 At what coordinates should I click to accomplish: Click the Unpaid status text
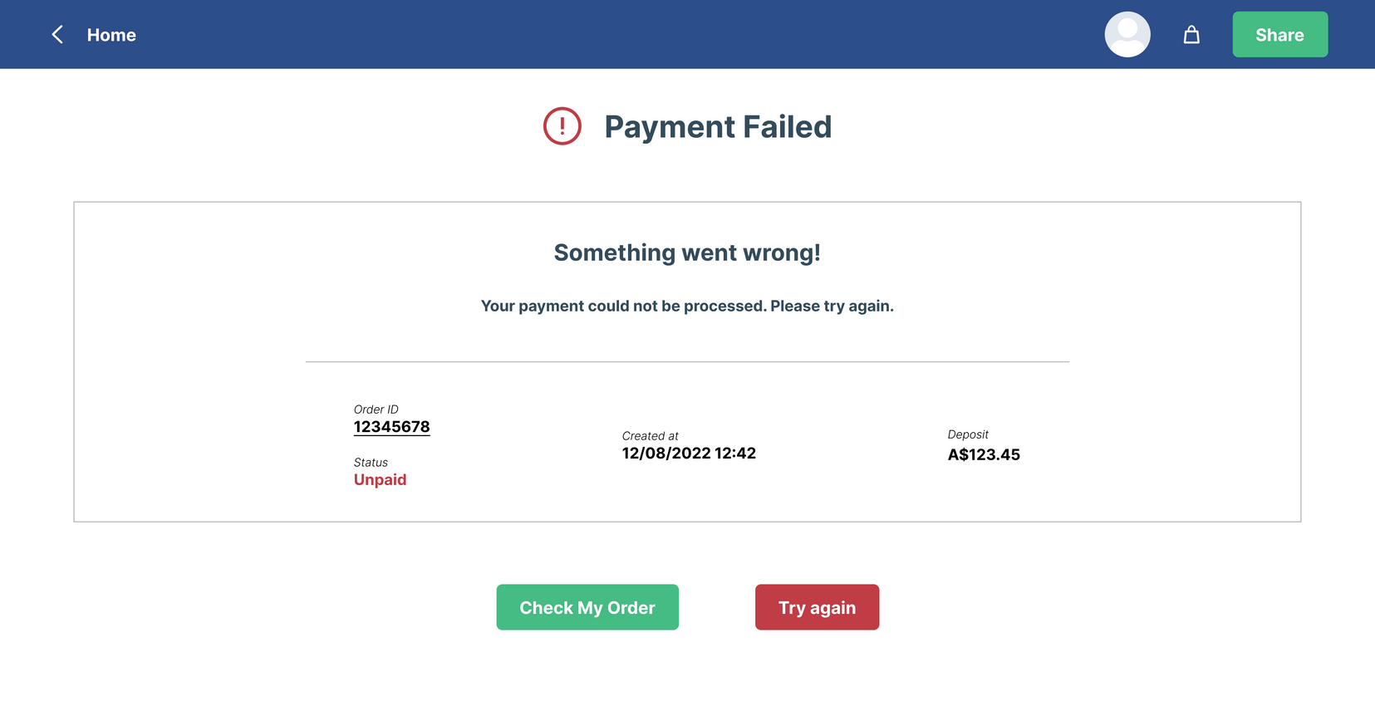point(380,479)
